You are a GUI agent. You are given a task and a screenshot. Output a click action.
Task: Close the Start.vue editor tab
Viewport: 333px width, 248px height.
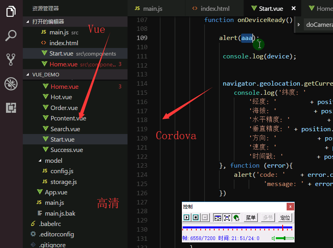293,8
